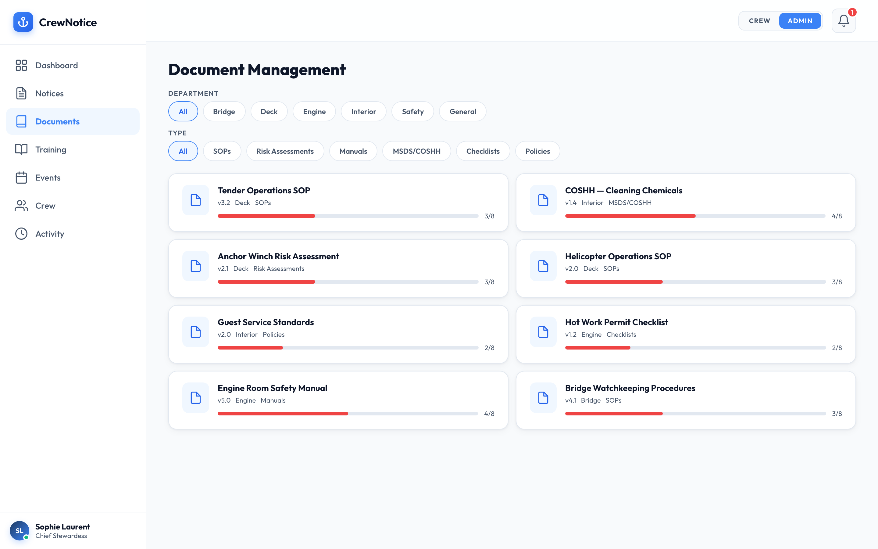Viewport: 878px width, 549px height.
Task: Open the Documents section
Action: [x=57, y=121]
